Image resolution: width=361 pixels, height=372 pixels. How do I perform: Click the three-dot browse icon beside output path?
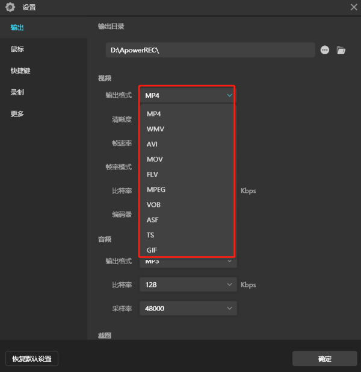[325, 50]
